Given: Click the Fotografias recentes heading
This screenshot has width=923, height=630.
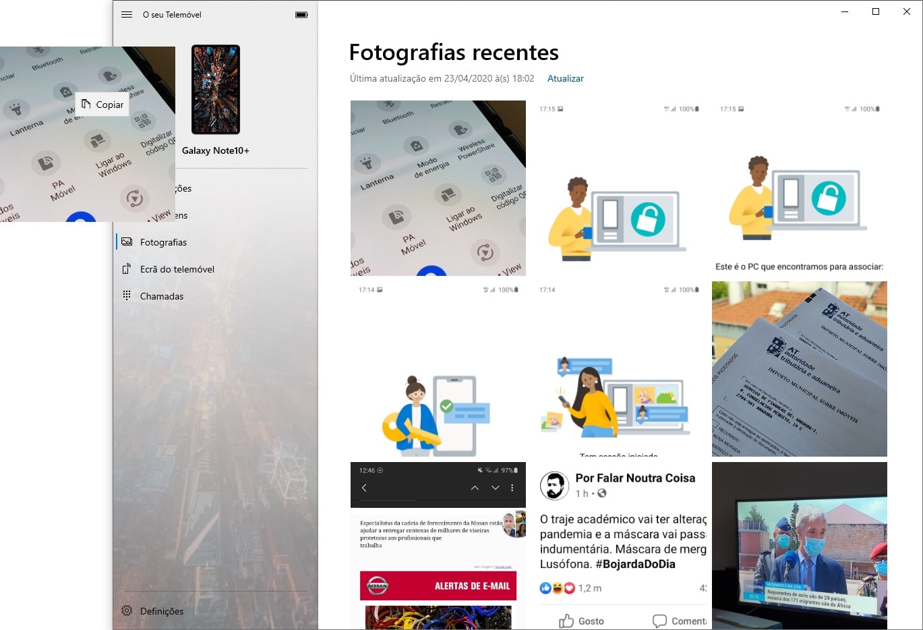Looking at the screenshot, I should (x=454, y=52).
